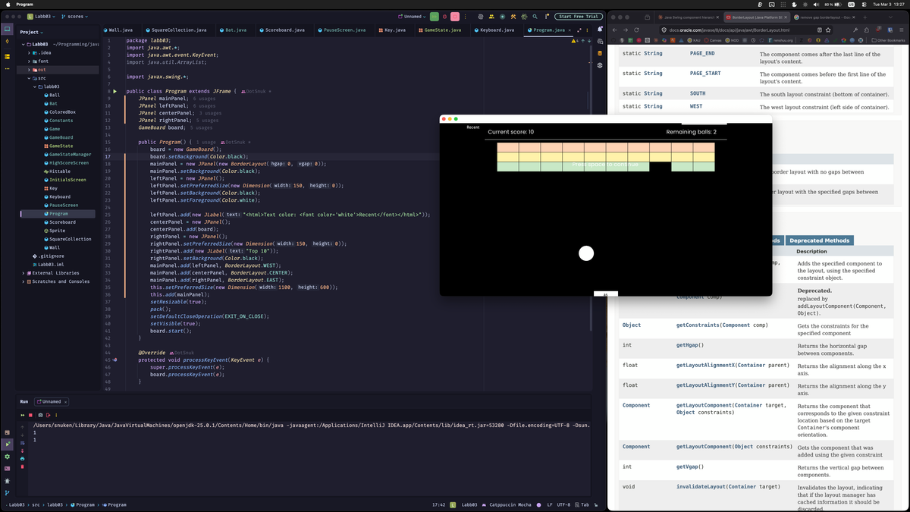Open the Unnamed run configuration dropdown

coord(412,16)
